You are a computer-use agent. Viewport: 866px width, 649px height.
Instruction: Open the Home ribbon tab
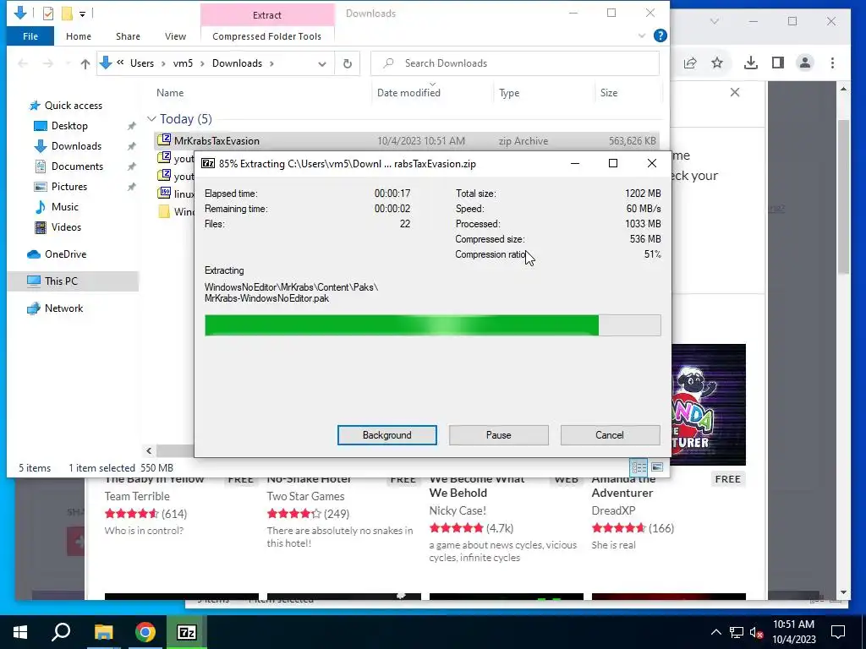click(79, 36)
